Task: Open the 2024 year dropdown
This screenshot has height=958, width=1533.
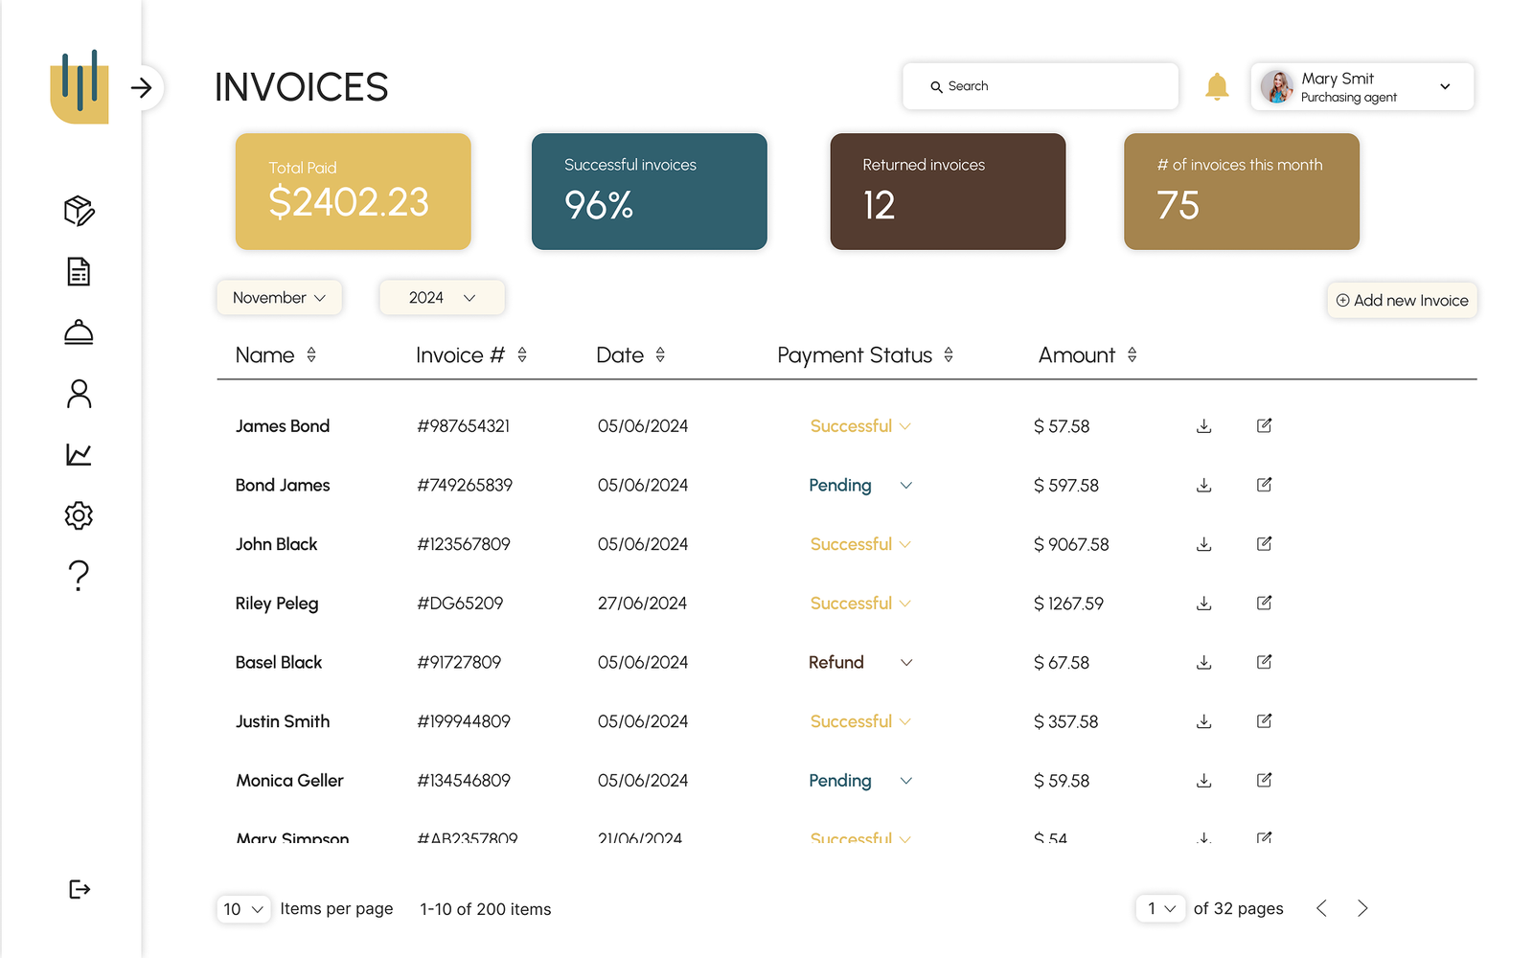Action: pos(442,298)
